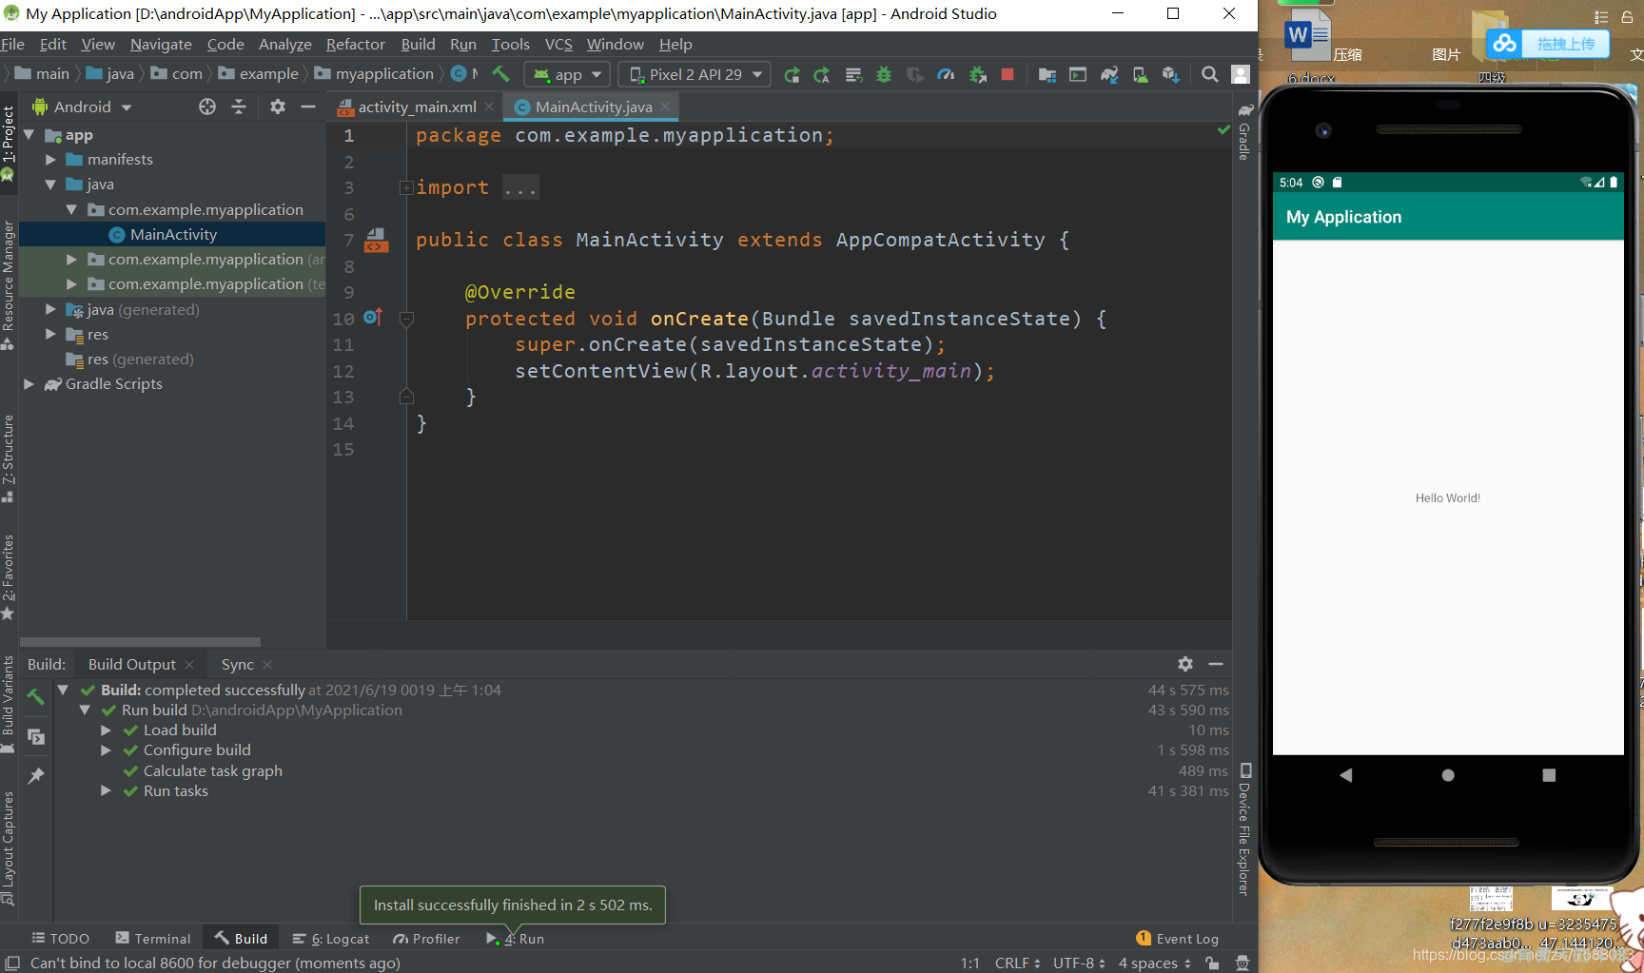This screenshot has height=973, width=1644.
Task: Open SDK Manager icon
Action: point(1171,74)
